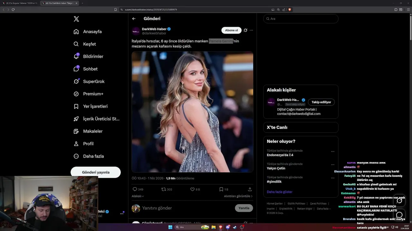Open Hizmet Şartları footer link
The height and width of the screenshot is (231, 412).
[275, 203]
